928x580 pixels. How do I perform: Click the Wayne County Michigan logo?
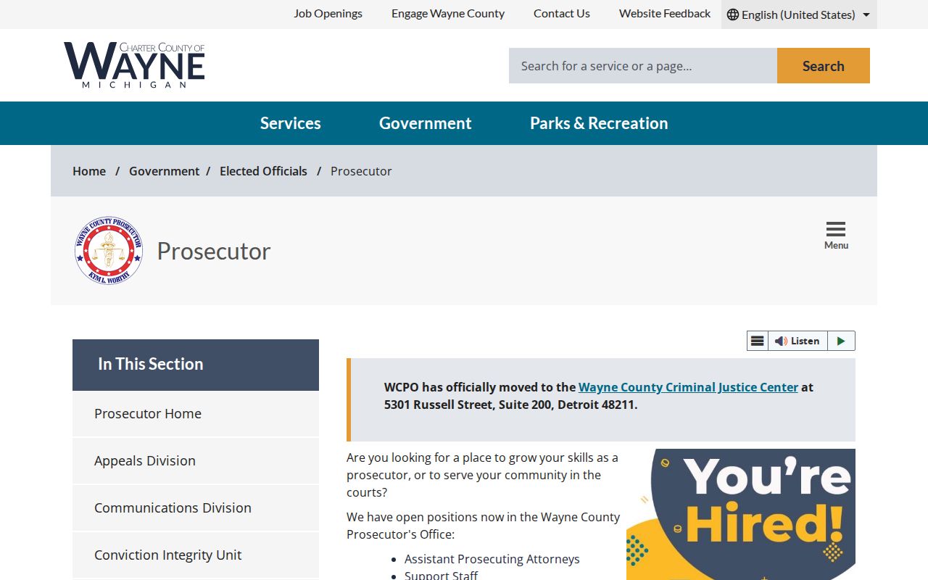click(x=134, y=65)
